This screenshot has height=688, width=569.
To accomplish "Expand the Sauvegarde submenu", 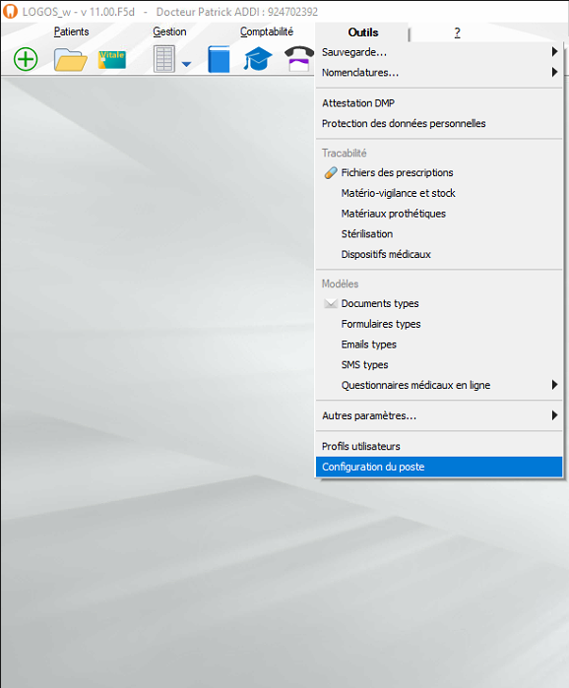I will 439,52.
